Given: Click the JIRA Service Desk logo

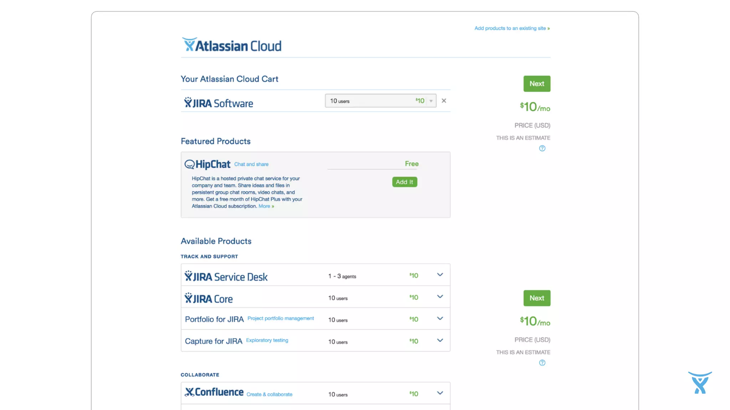Looking at the screenshot, I should coord(226,277).
